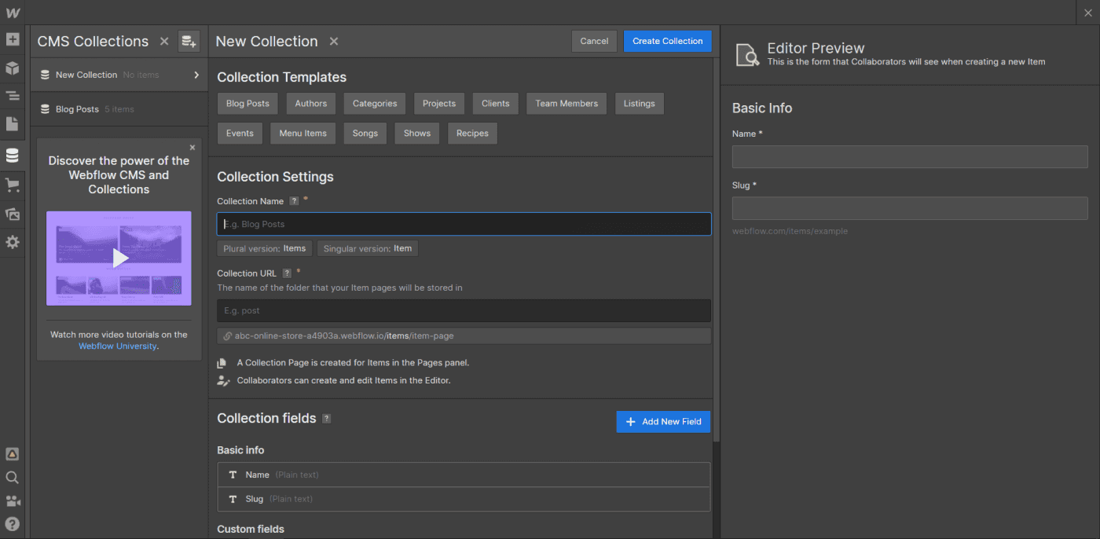Viewport: 1100px width, 539px height.
Task: Click the Webflow logo icon
Action: pos(13,13)
